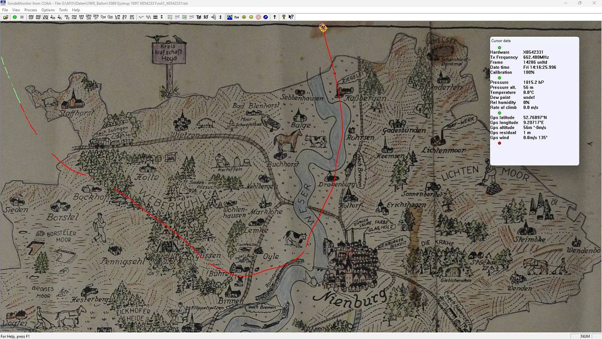Click the red target centre icon
The image size is (602, 339).
pos(258,17)
